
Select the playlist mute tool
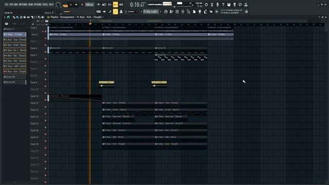tap(25, 17)
